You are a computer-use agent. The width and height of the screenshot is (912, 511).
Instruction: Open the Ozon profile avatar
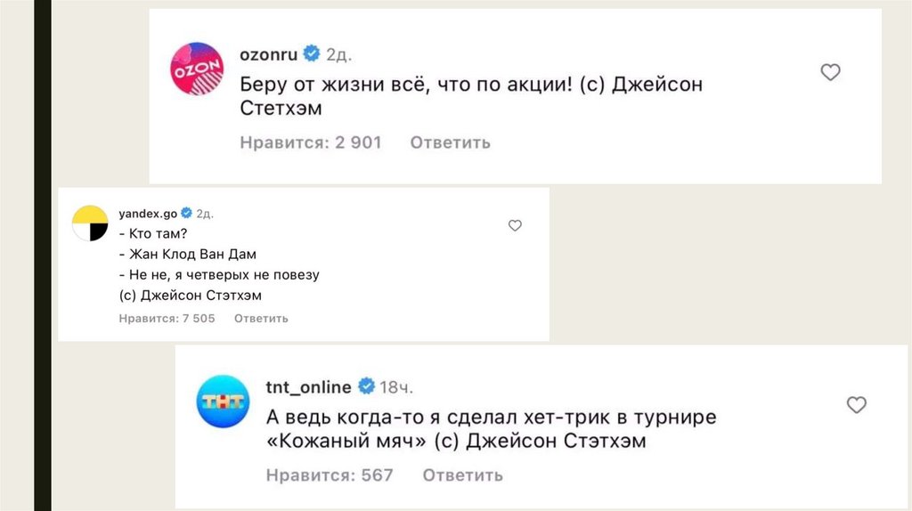197,69
